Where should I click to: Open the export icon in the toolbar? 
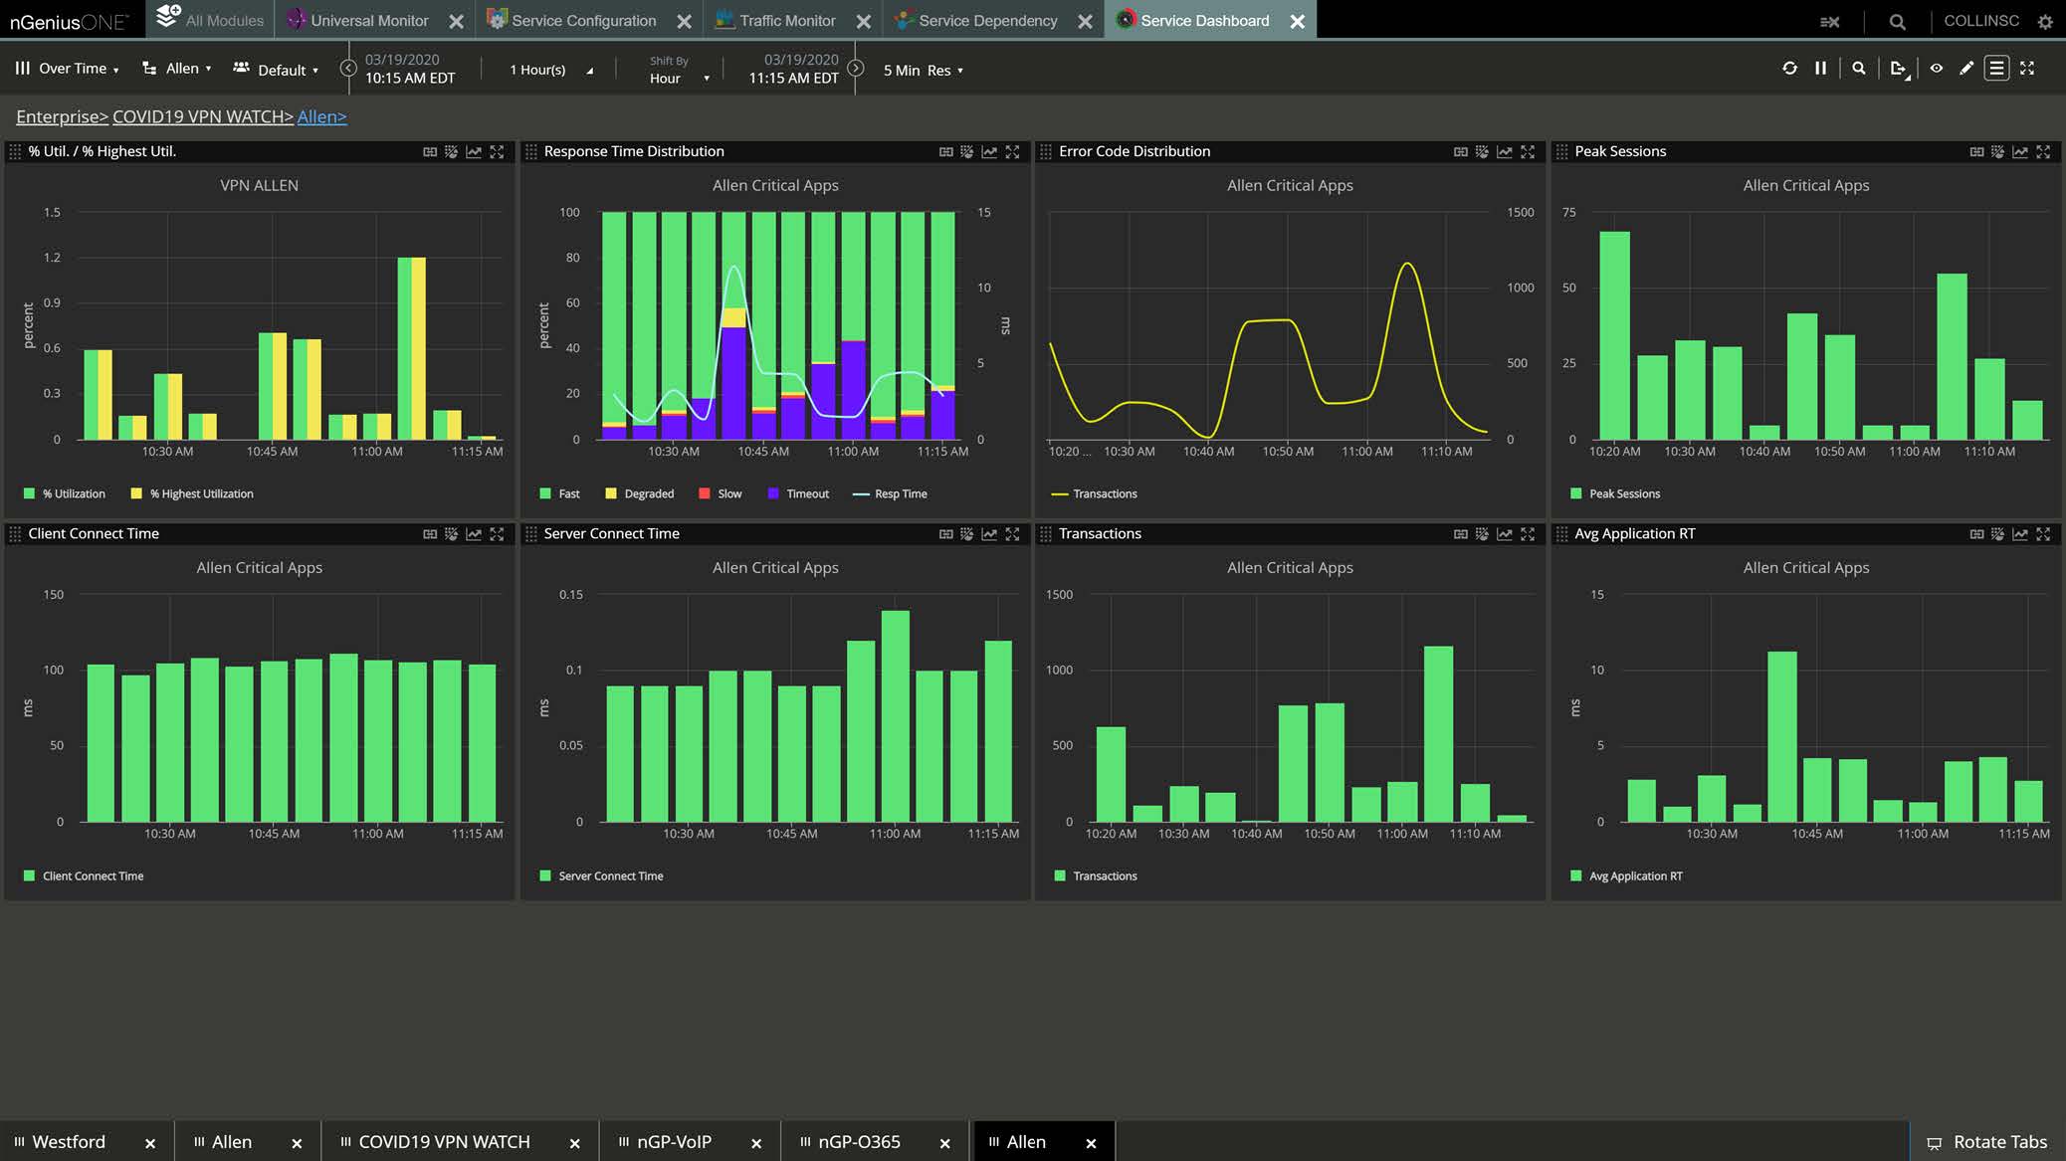1899,69
